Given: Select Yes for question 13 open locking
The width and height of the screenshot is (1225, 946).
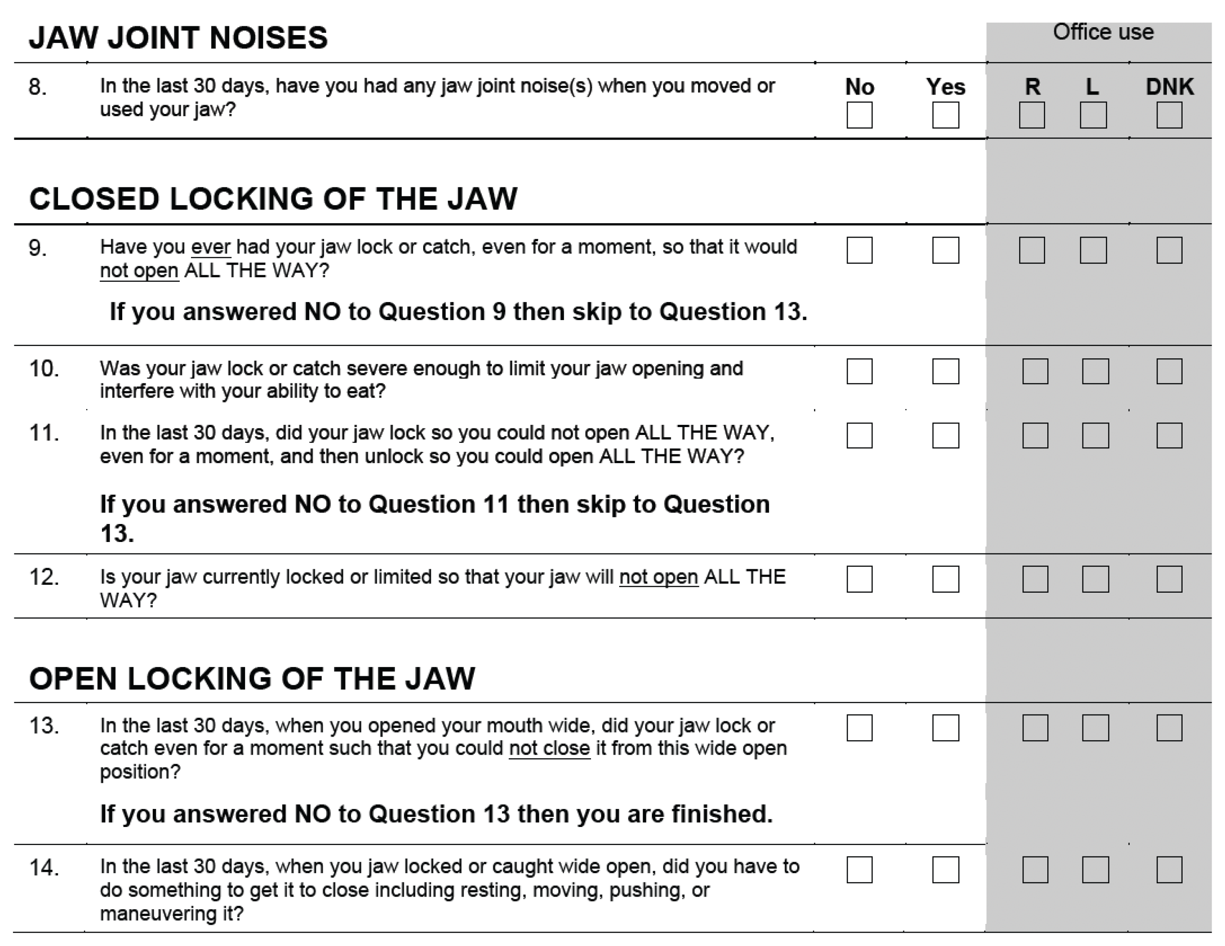Looking at the screenshot, I should pos(945,728).
